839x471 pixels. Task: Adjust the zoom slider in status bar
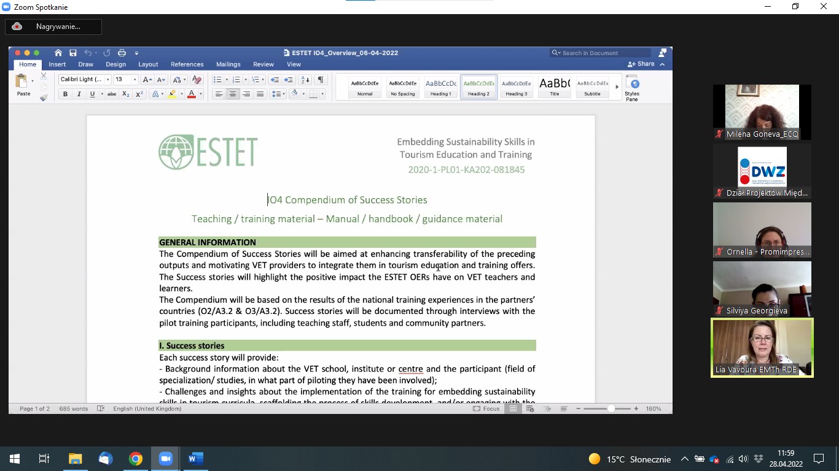click(611, 408)
